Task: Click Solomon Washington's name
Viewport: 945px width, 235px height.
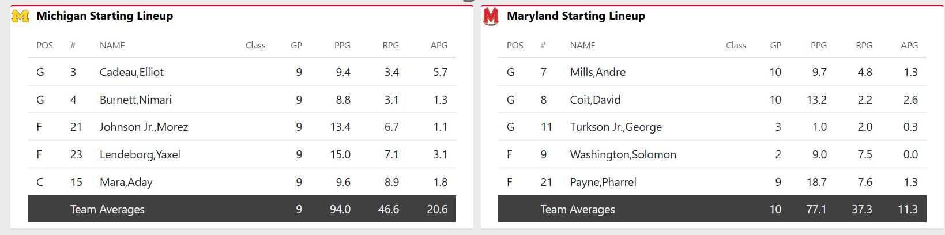Action: click(x=623, y=154)
